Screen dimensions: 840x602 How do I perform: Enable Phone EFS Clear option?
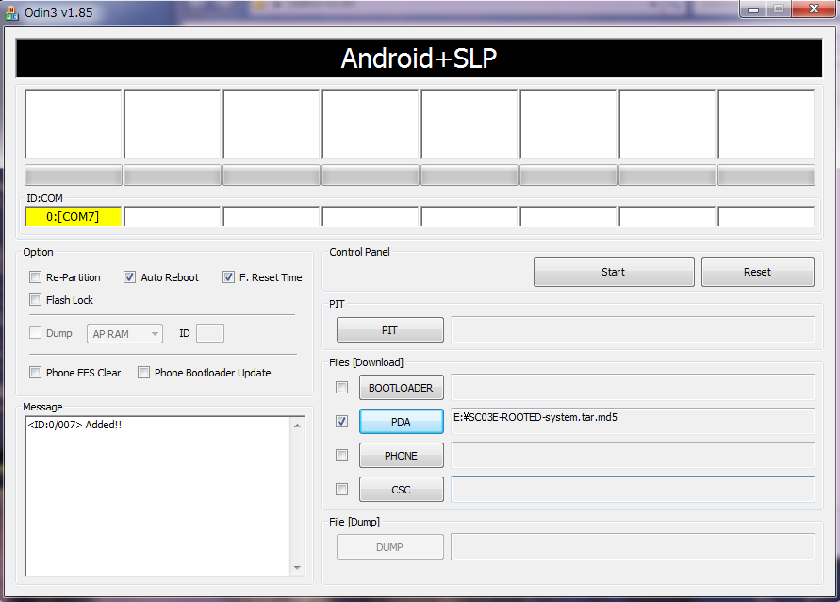pos(36,372)
